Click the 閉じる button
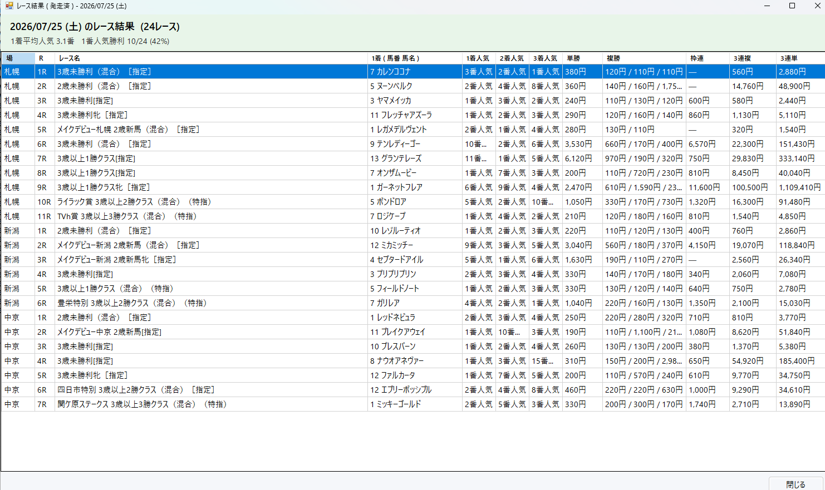The width and height of the screenshot is (825, 490). point(795,484)
